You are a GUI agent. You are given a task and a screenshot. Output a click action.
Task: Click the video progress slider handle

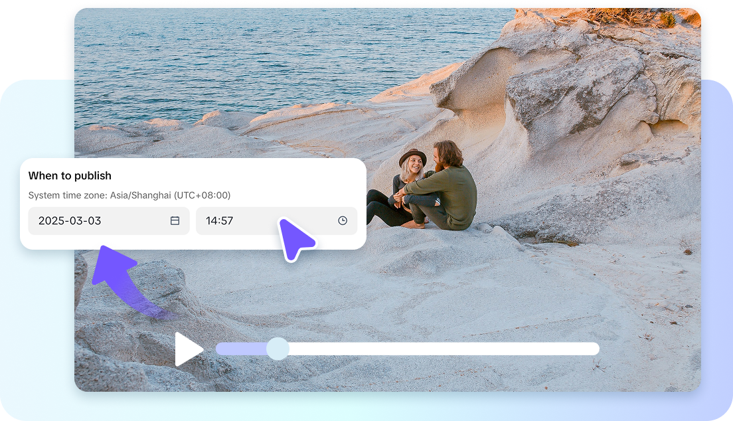[x=278, y=349]
